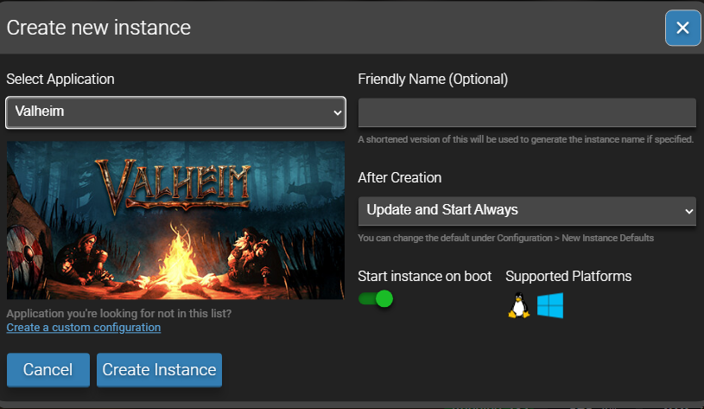The image size is (704, 409).
Task: Open Create a custom configuration link
Action: point(84,327)
